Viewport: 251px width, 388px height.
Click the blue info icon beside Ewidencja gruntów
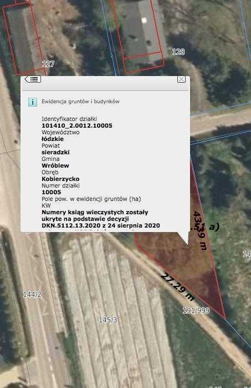click(x=33, y=102)
